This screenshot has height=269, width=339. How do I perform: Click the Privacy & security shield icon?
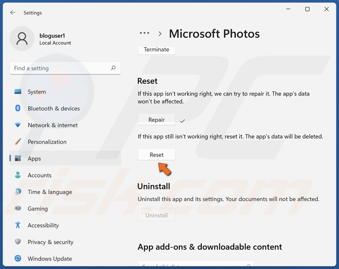18,242
